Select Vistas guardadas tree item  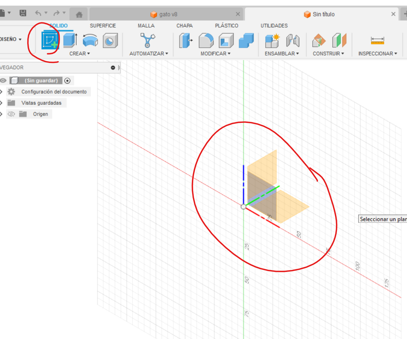click(x=42, y=103)
